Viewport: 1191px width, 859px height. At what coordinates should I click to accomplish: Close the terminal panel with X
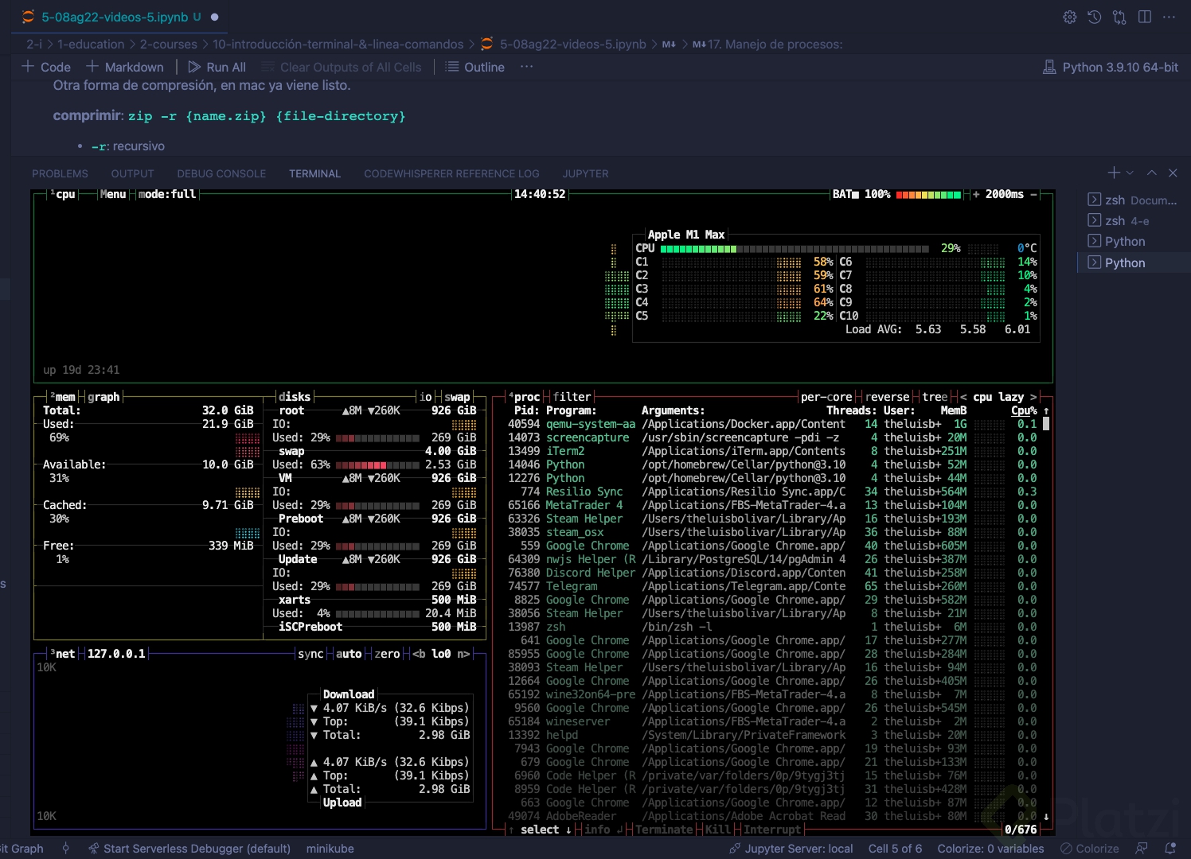tap(1173, 173)
